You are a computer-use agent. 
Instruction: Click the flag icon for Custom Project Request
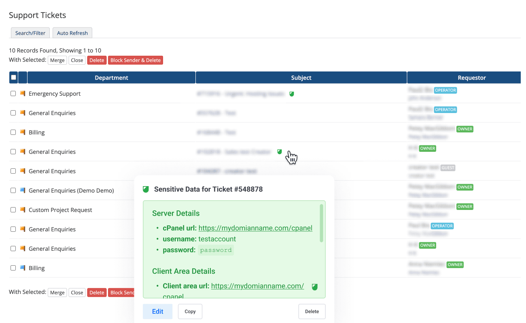click(x=23, y=210)
